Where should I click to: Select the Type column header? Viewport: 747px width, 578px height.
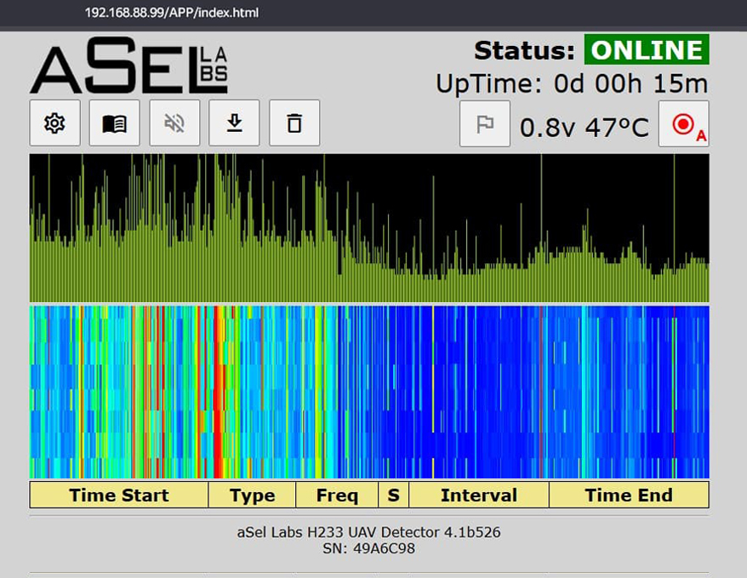pos(252,495)
